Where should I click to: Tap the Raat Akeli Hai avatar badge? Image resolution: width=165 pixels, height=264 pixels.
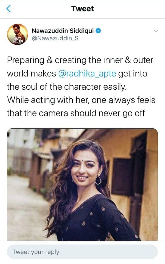pos(18,41)
